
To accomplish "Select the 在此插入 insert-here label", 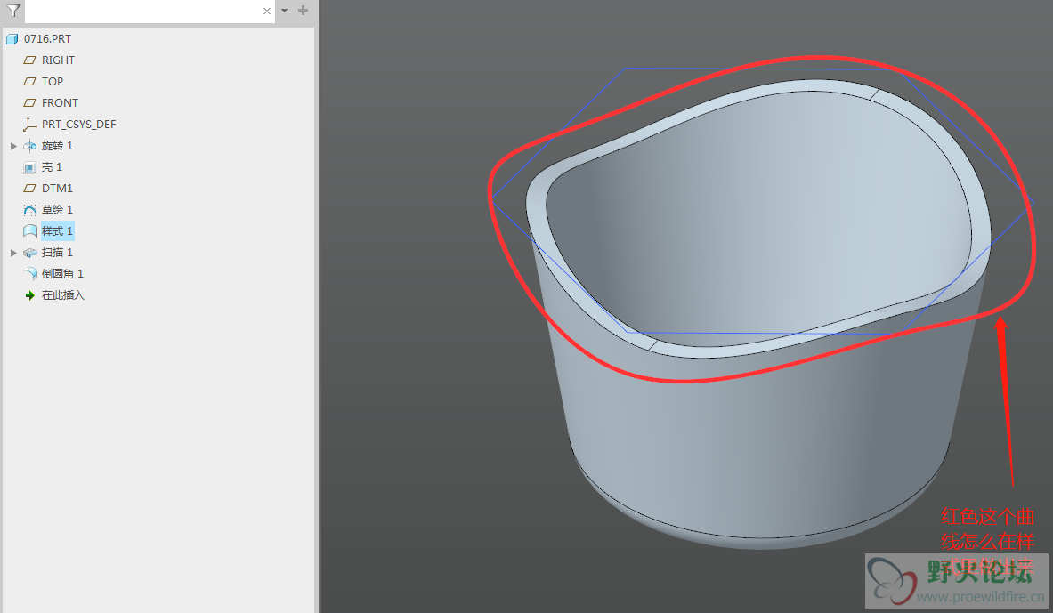I will point(63,295).
